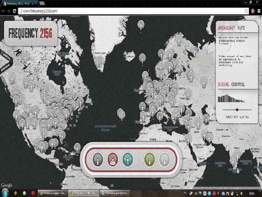Image resolution: width=262 pixels, height=197 pixels.
Task: Switch to the Info tab
Action: pyautogui.click(x=241, y=28)
